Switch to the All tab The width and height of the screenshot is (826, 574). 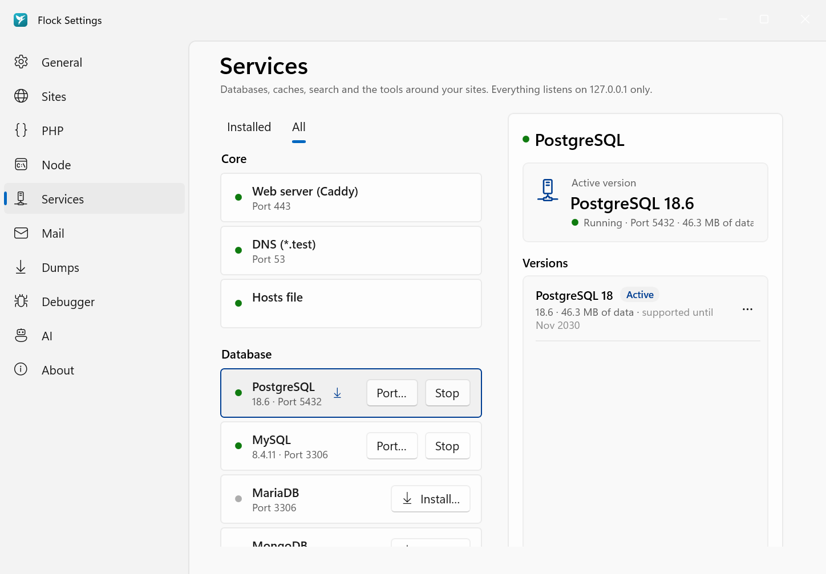[x=299, y=127]
